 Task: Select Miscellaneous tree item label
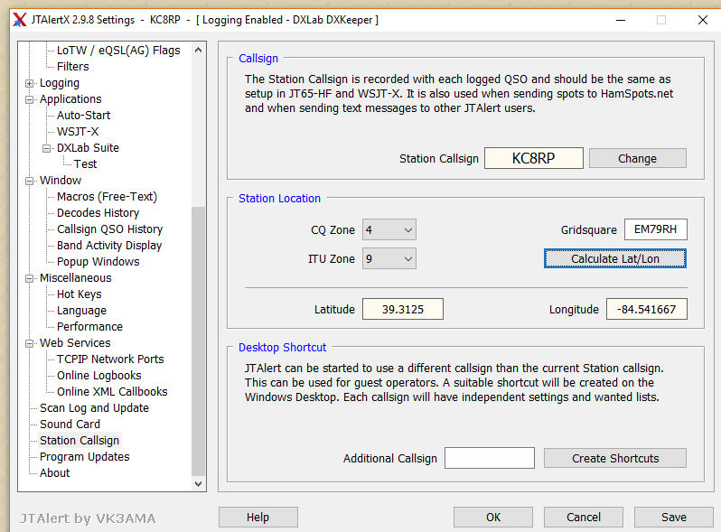tap(75, 277)
